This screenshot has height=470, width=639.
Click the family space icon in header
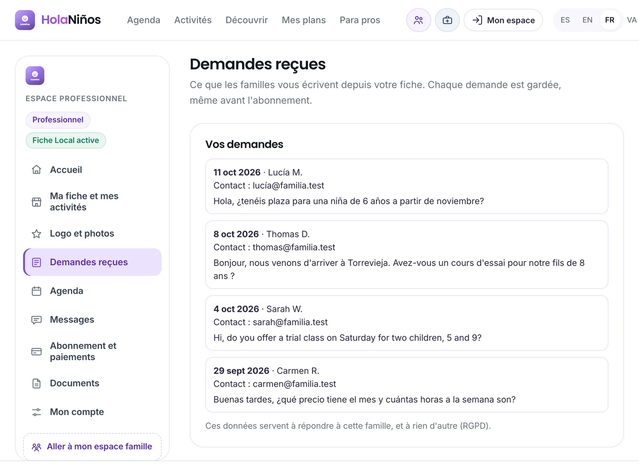tap(418, 20)
